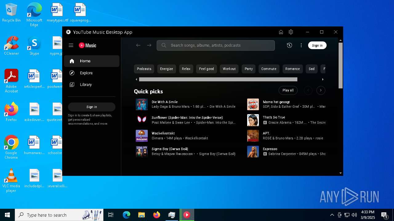Viewport: 394px width, 221px height.
Task: Play Sunflower Spider-Verse thumbnail
Action: (142, 120)
